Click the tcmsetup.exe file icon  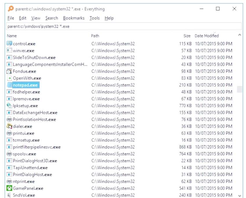9,140
